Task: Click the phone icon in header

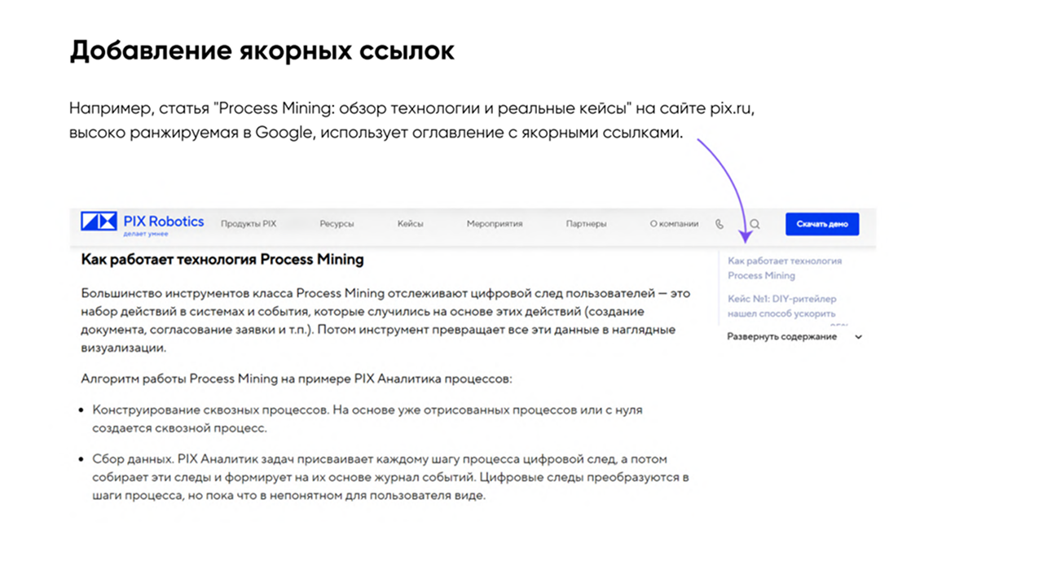Action: click(720, 224)
